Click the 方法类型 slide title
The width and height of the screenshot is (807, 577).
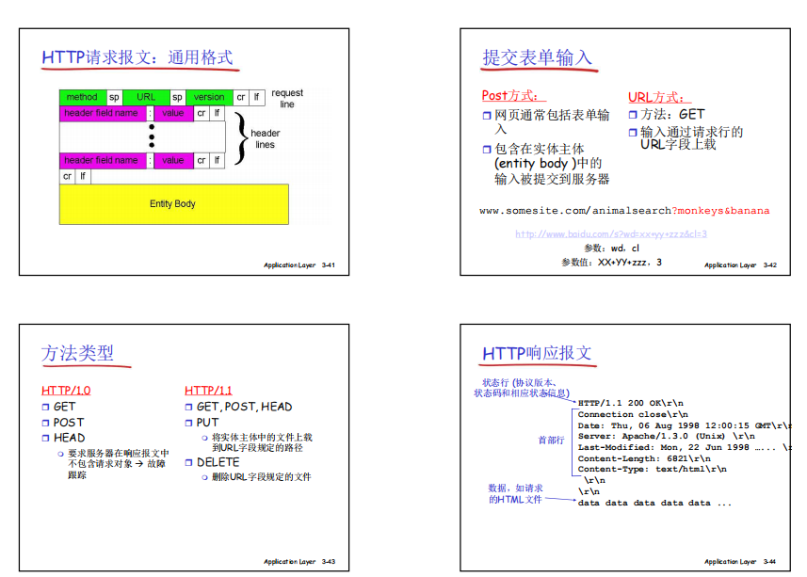pyautogui.click(x=77, y=353)
